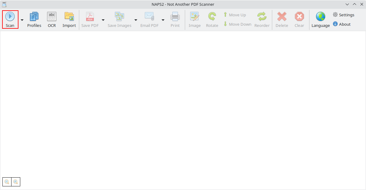The width and height of the screenshot is (366, 190).
Task: Click the Save Images icon
Action: pyautogui.click(x=119, y=17)
